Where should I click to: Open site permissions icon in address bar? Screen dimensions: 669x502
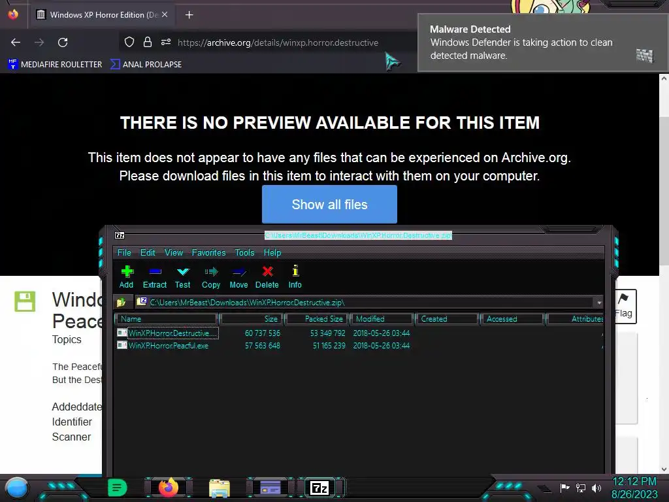166,42
